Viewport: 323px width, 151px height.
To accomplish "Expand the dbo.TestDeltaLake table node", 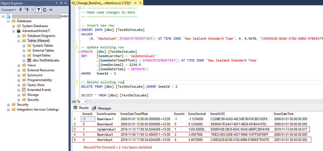I will tap(24, 60).
